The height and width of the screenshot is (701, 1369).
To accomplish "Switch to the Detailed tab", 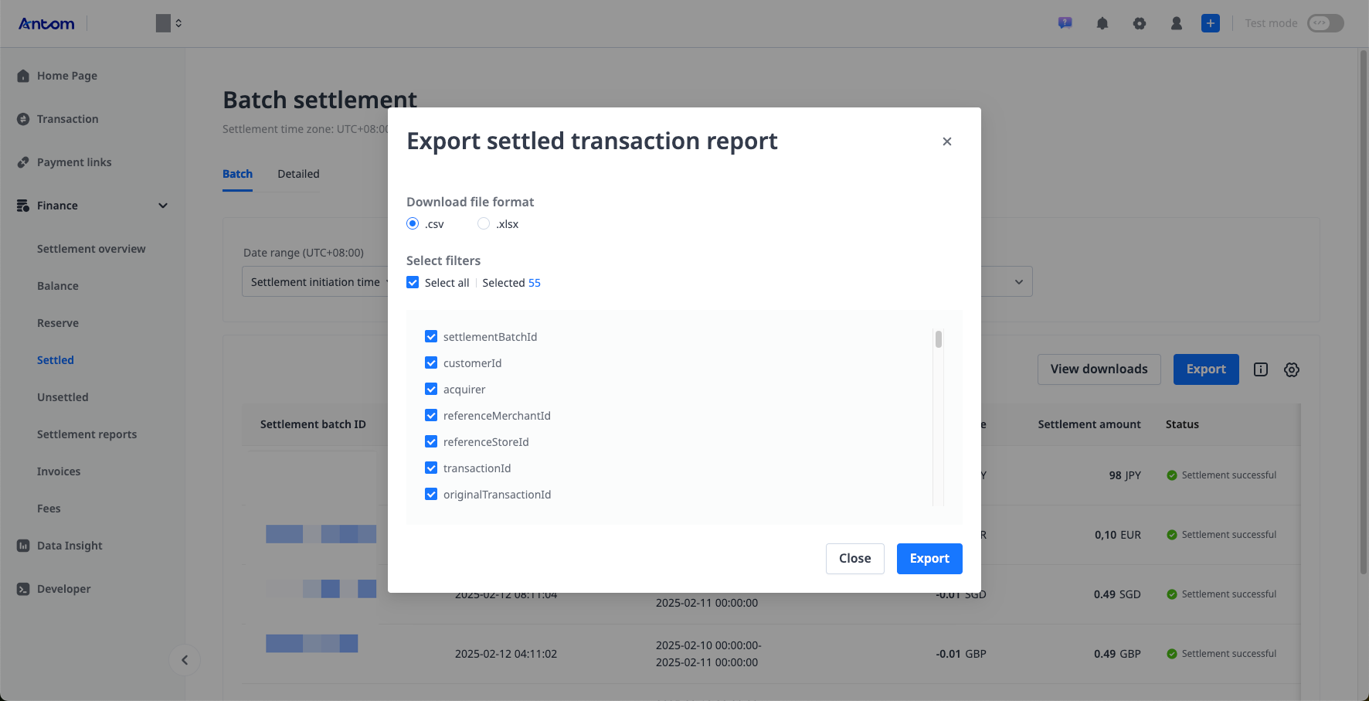I will 297,174.
